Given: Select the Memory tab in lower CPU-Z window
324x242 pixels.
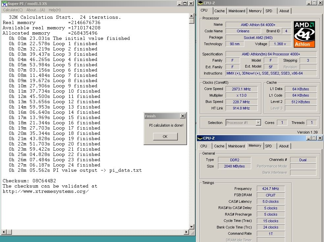Looking at the screenshot, I should [x=255, y=145].
